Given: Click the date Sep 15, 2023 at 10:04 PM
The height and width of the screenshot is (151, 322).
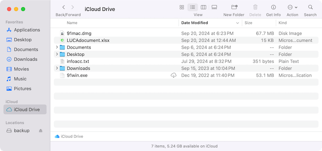Looking at the screenshot, I should pos(208,68).
